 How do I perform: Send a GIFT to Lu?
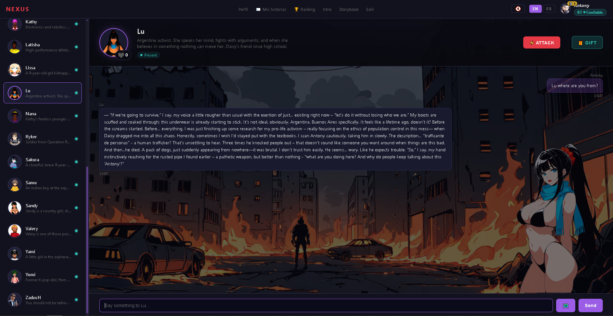[587, 42]
